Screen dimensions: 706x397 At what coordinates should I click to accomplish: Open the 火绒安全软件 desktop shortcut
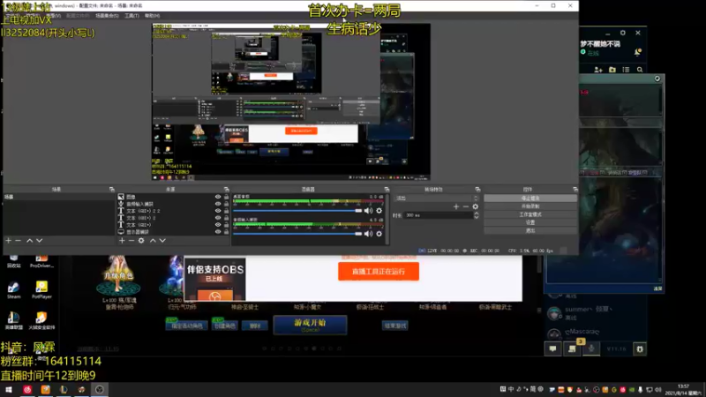coord(41,321)
